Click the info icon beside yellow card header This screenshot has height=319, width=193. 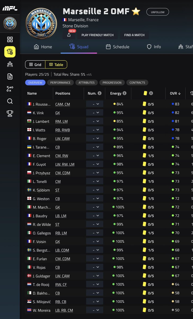pyautogui.click(x=151, y=93)
